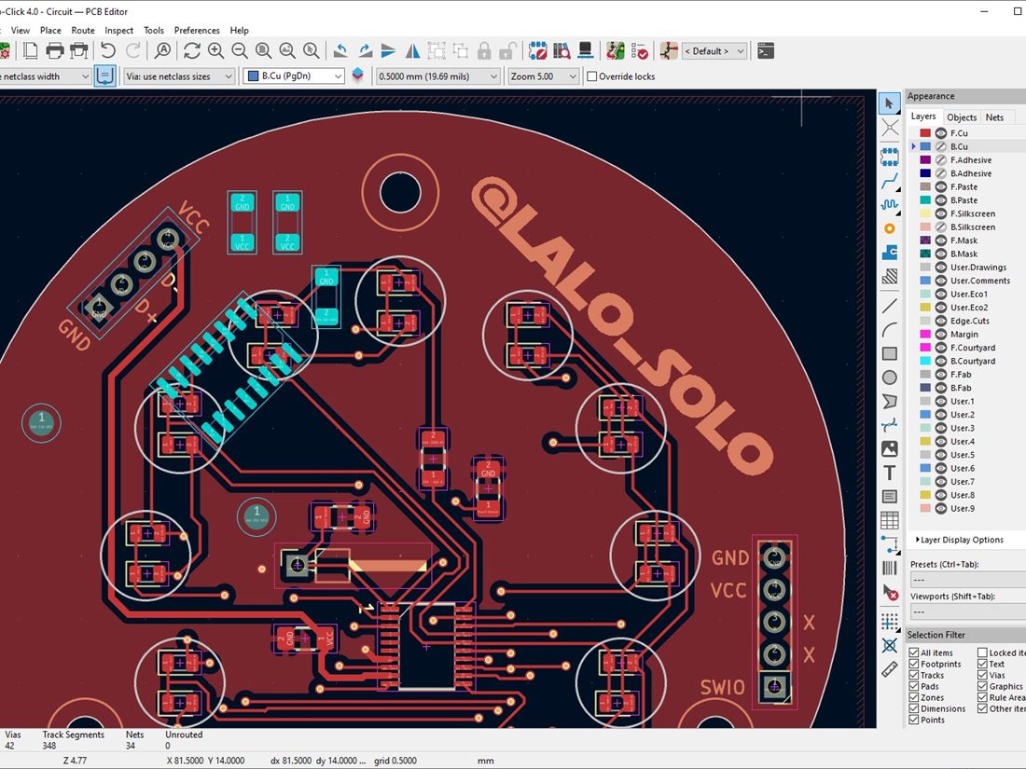Select the Add image tool
Screen dimensions: 1026x769
pyautogui.click(x=889, y=448)
